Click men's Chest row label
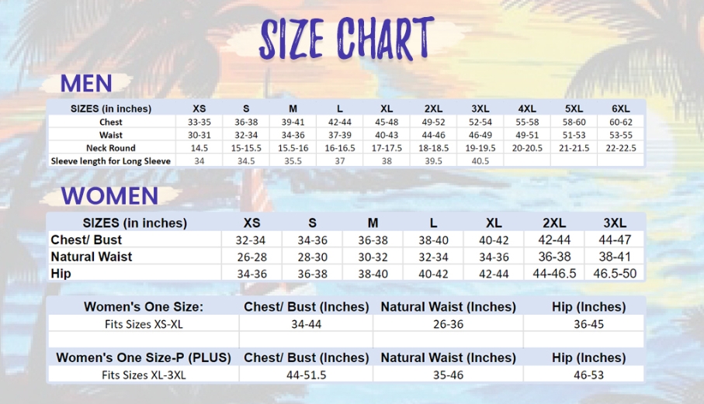The width and height of the screenshot is (704, 404). pyautogui.click(x=111, y=122)
